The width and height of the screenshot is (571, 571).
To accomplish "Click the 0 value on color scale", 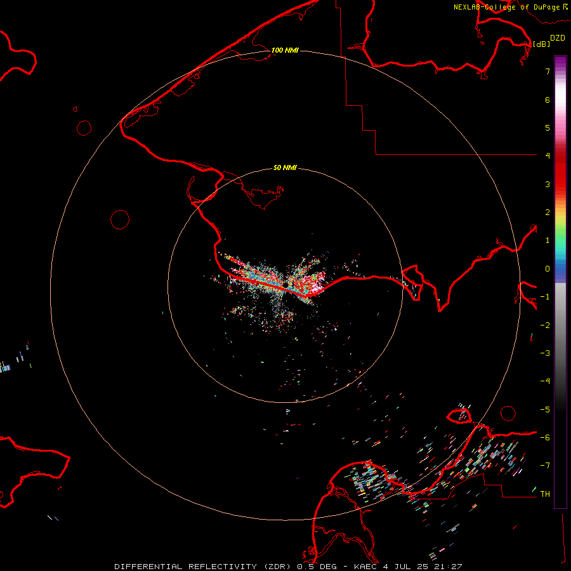I will (x=548, y=269).
